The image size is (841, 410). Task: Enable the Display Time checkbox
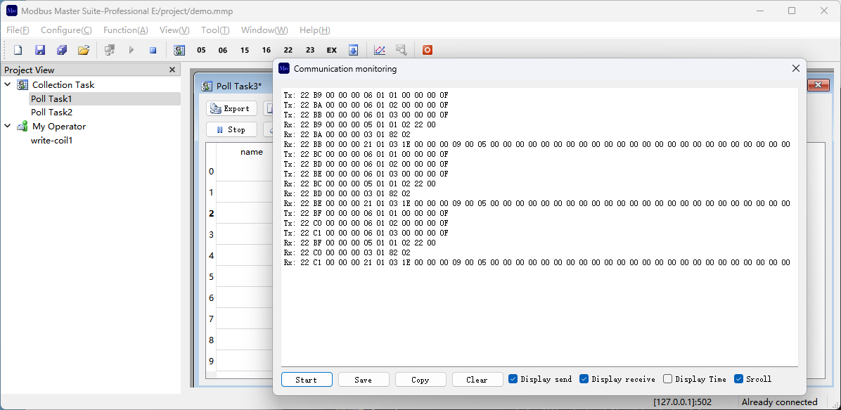(668, 379)
